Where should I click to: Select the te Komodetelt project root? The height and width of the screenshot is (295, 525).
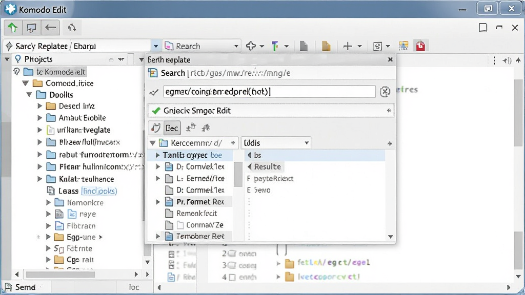[60, 72]
